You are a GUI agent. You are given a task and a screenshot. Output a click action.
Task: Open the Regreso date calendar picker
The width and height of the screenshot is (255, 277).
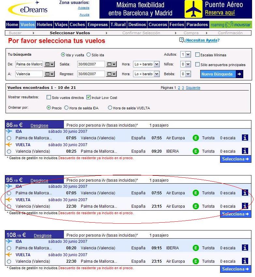[111, 74]
